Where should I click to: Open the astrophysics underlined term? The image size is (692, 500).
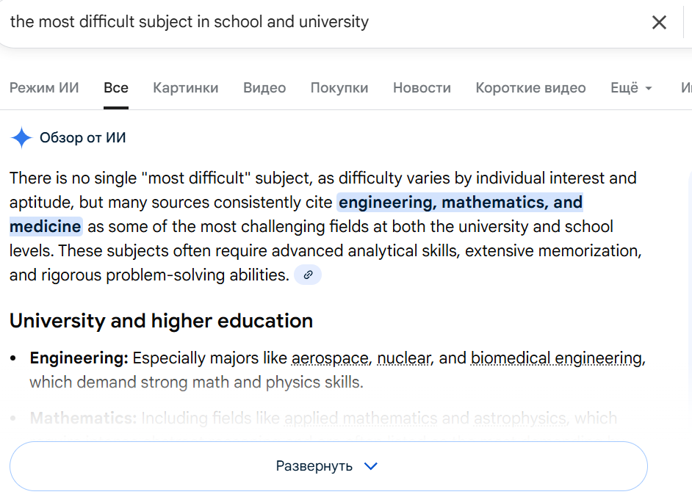tap(520, 419)
